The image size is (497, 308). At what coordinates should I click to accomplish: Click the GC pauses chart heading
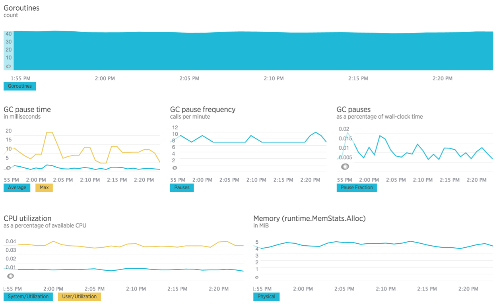point(353,110)
